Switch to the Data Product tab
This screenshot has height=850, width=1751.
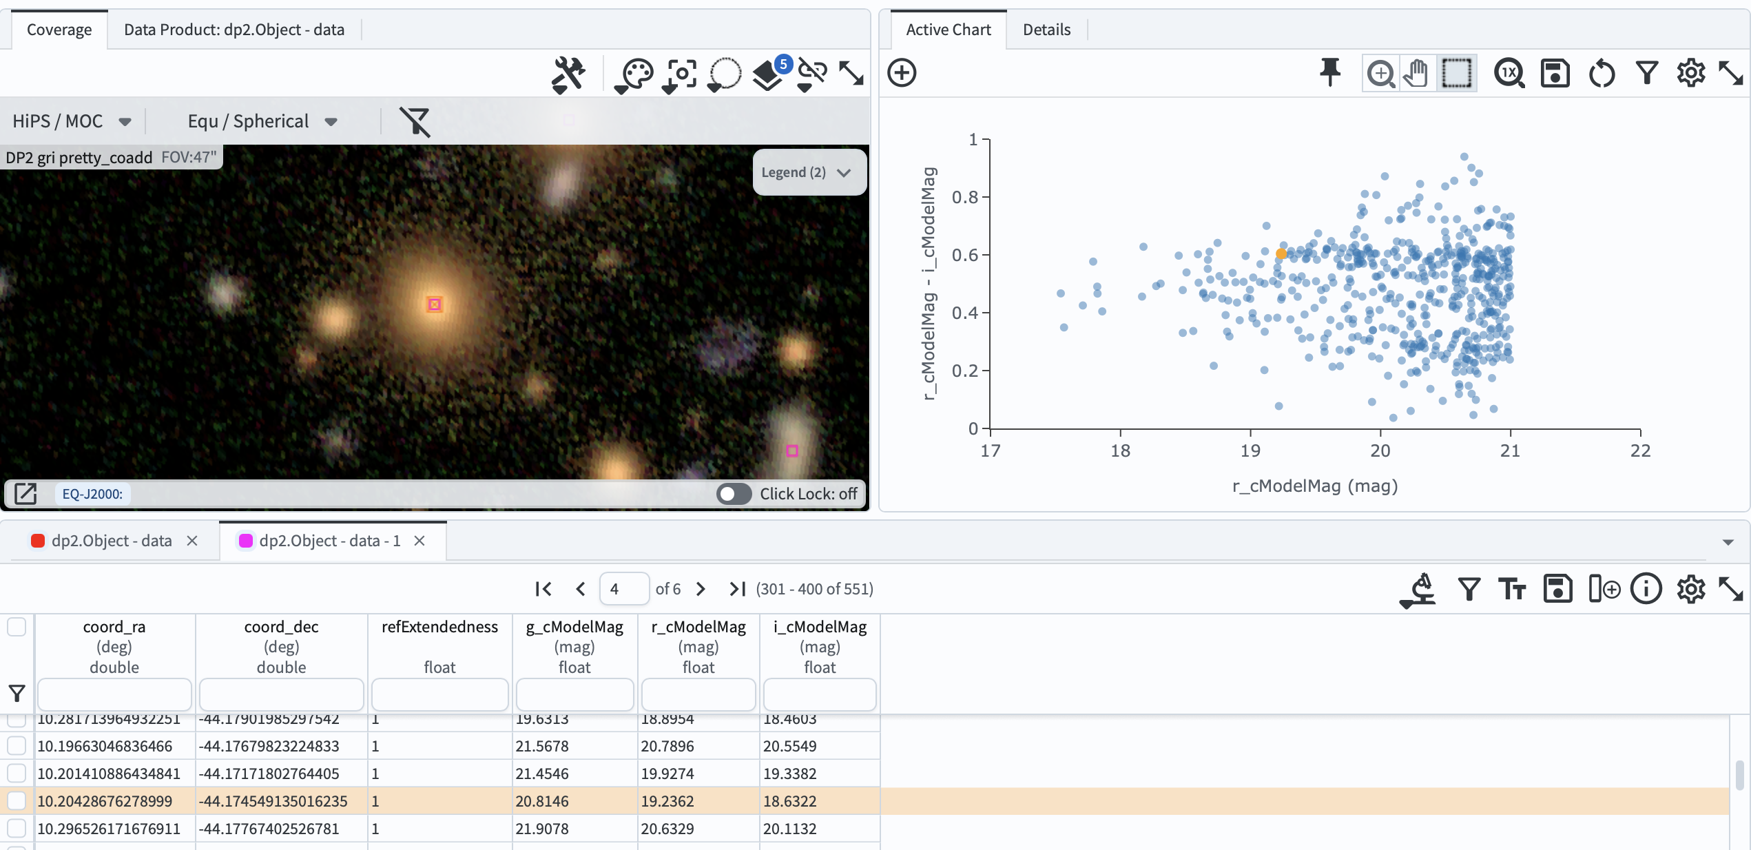click(234, 30)
